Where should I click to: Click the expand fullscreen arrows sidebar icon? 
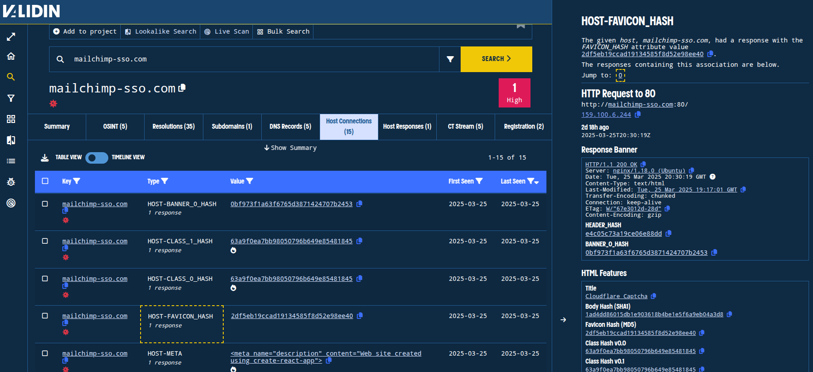click(11, 37)
